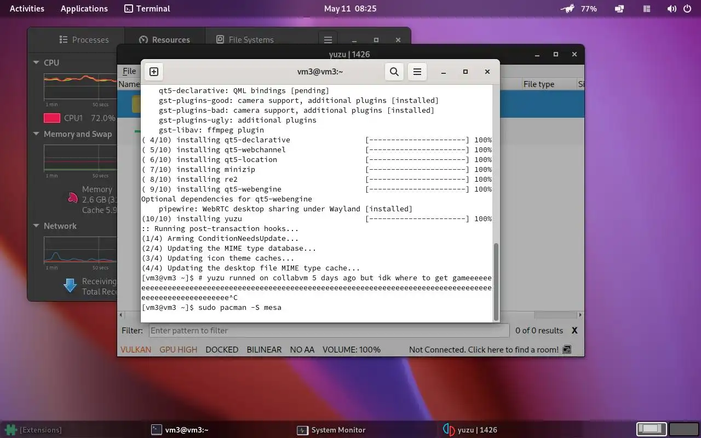Toggle the VULKAN renderer button

136,350
